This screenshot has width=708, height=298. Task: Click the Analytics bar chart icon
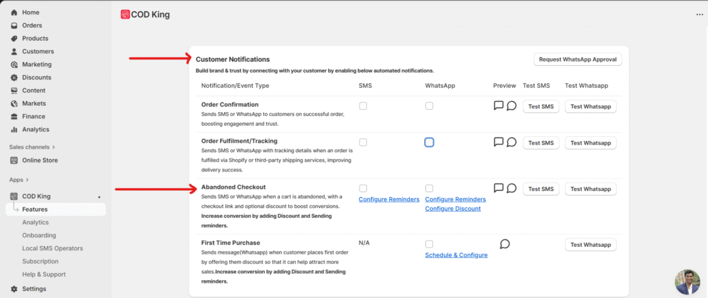tap(15, 129)
